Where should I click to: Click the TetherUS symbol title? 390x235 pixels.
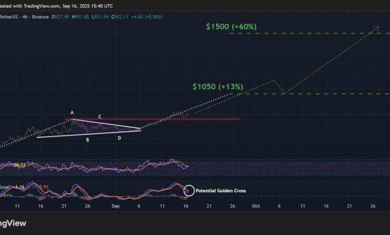tap(9, 16)
